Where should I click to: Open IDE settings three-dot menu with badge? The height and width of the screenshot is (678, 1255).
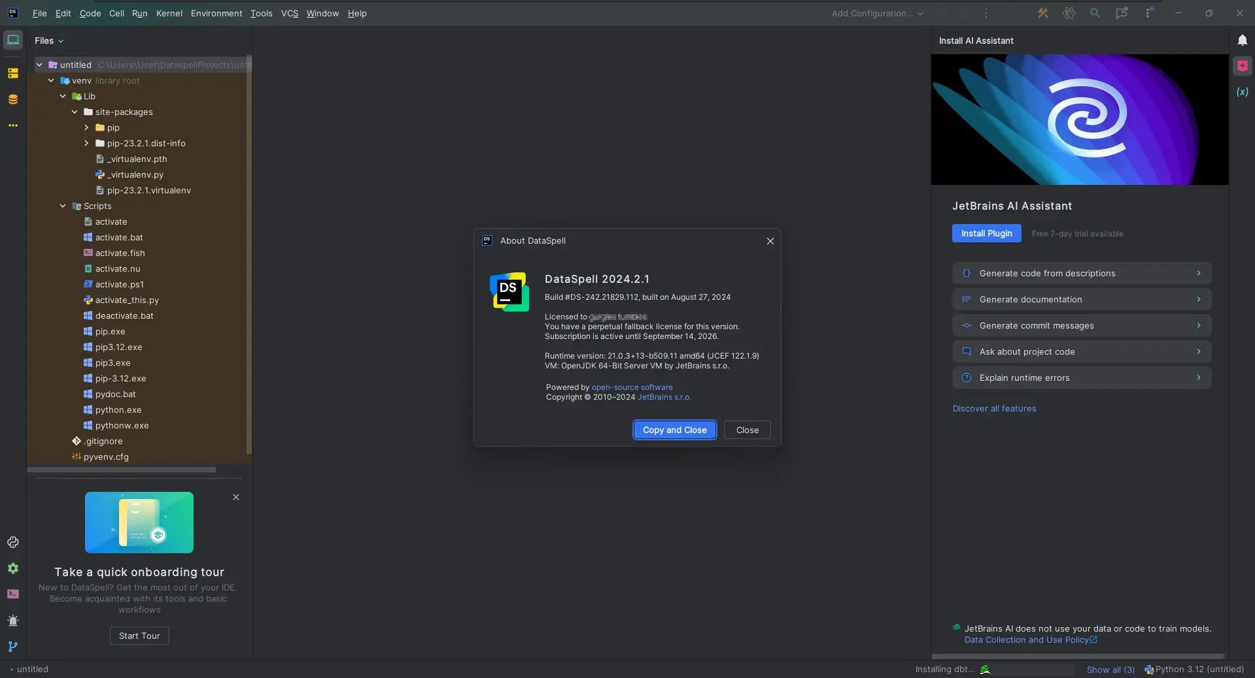(1148, 13)
